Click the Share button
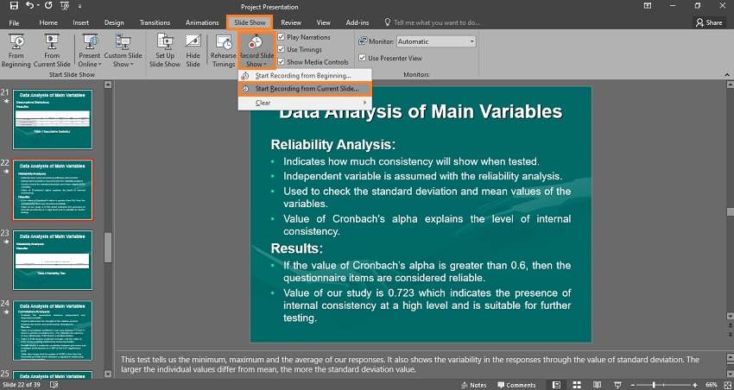Viewport: 734px width, 390px height. pos(709,22)
